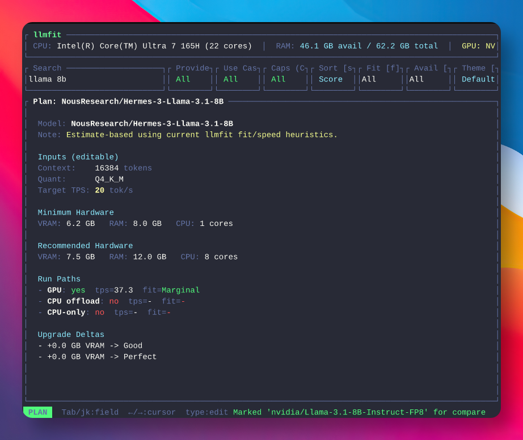This screenshot has height=440, width=523.
Task: Click the 'Upgrade Deltas' heading
Action: [x=71, y=335]
